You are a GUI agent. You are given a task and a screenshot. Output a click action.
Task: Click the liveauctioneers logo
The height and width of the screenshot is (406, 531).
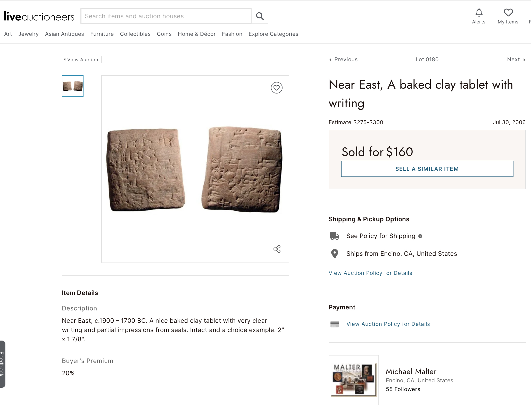point(39,16)
